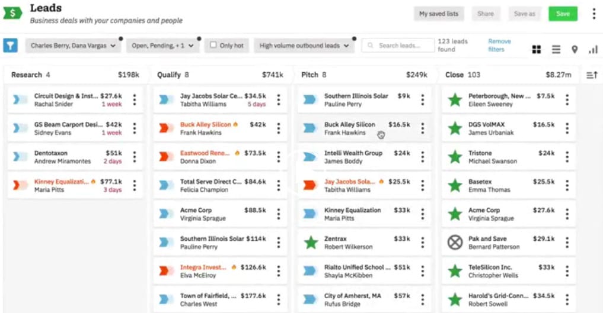The height and width of the screenshot is (313, 603).
Task: Click the blue funnel filter icon
Action: click(11, 46)
